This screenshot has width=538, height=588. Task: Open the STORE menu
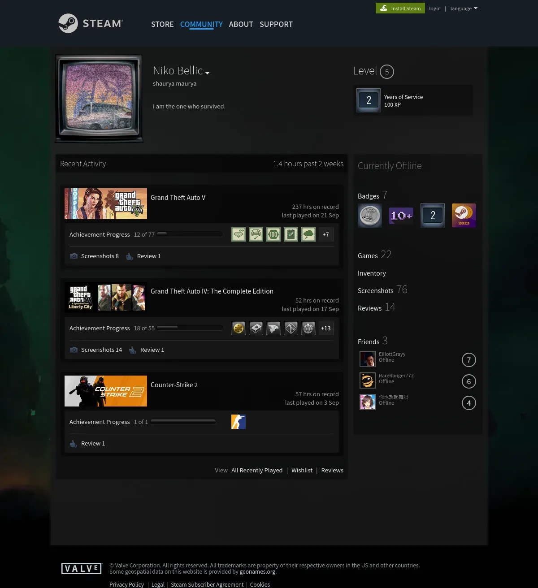tap(162, 24)
